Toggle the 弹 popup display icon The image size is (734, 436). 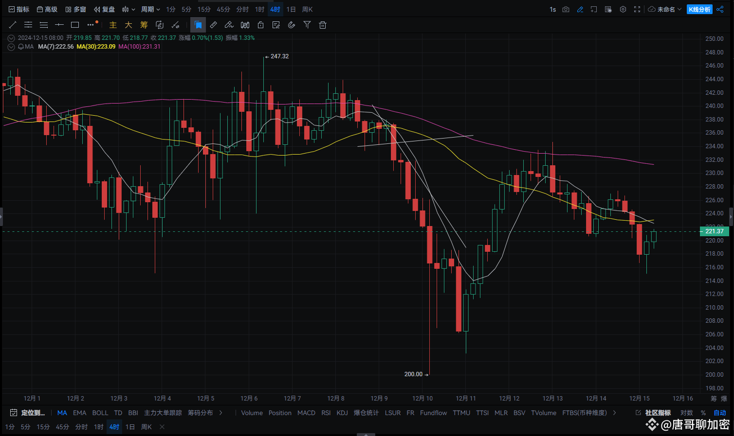click(x=608, y=9)
